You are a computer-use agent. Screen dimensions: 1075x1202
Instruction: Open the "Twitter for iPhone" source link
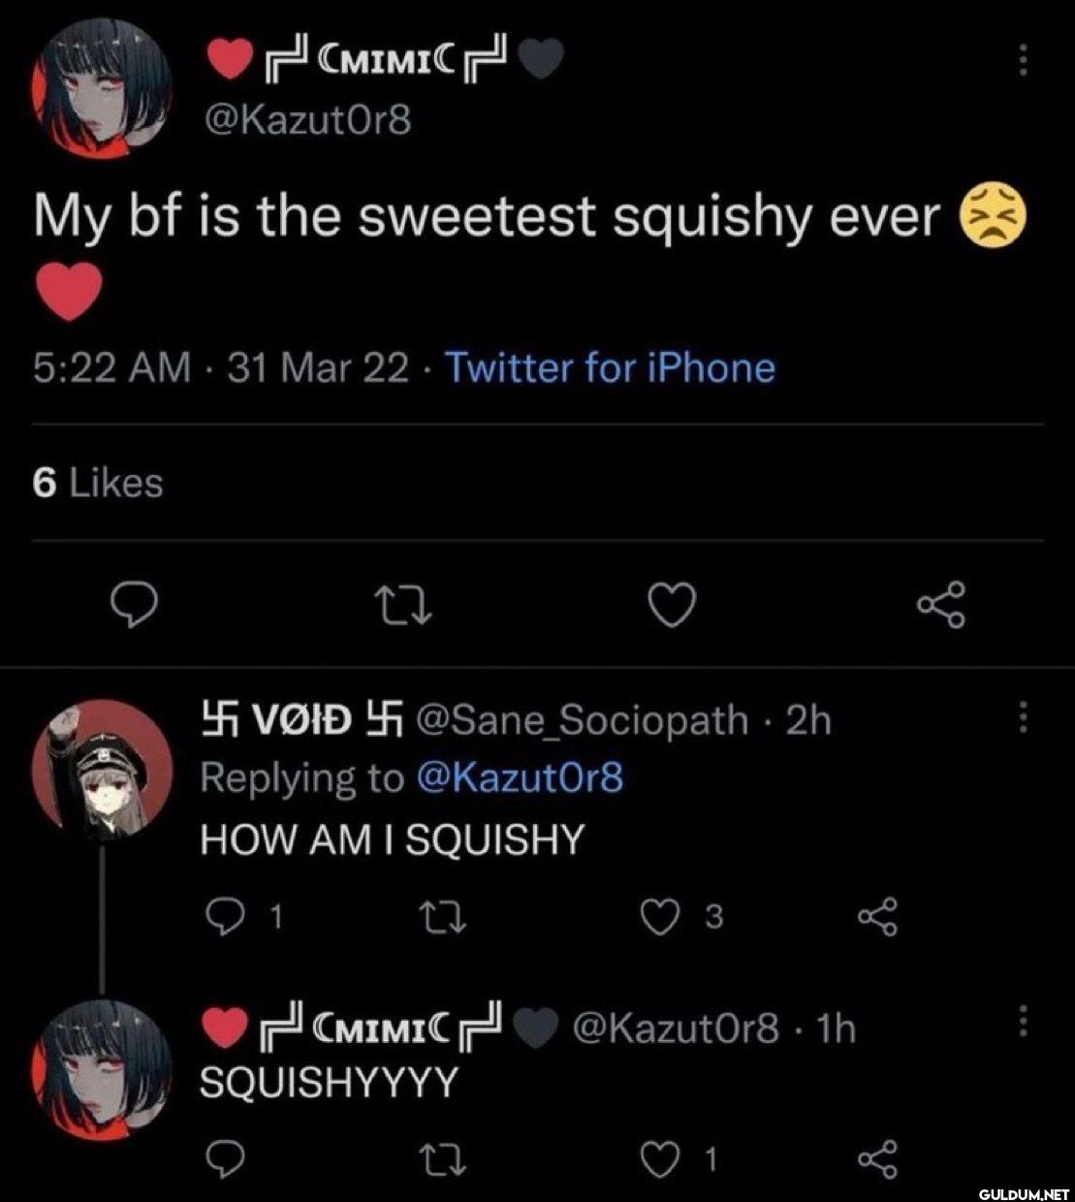[610, 368]
